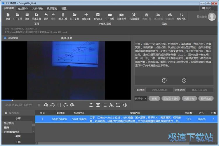Click the 追加字幕 plus icon
219x146 pixels.
tap(86, 16)
